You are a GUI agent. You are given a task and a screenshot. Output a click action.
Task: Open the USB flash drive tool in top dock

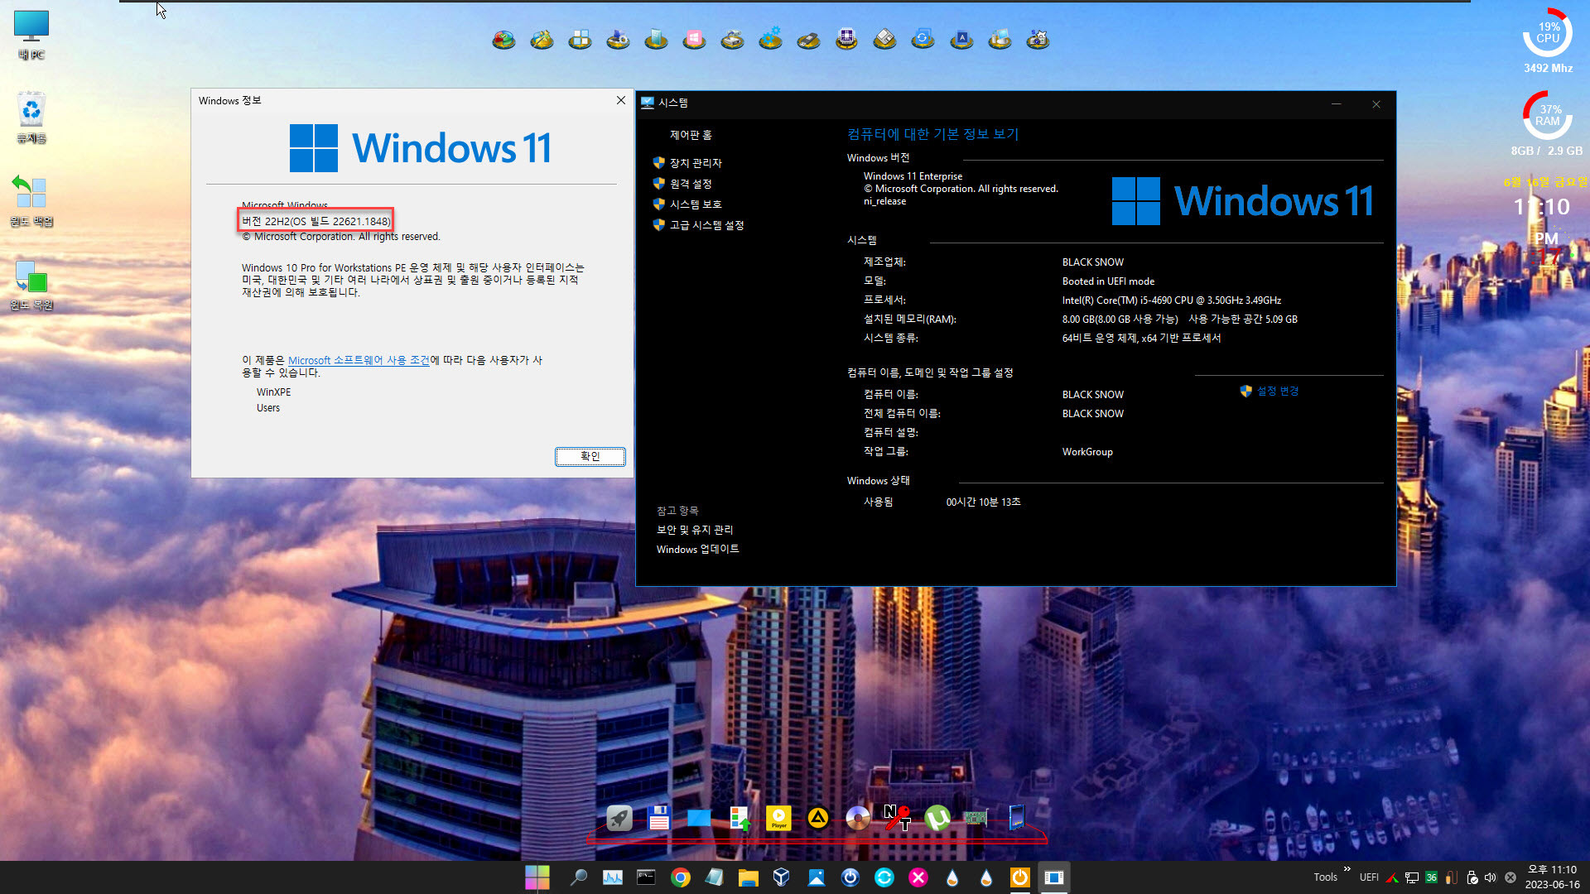pyautogui.click(x=808, y=39)
